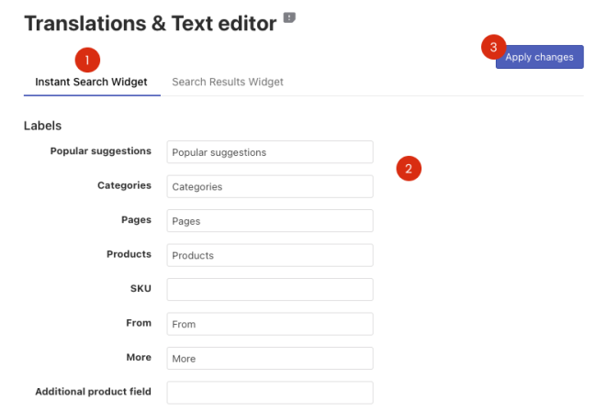Click inside the Categories text field
The width and height of the screenshot is (596, 411).
(270, 186)
